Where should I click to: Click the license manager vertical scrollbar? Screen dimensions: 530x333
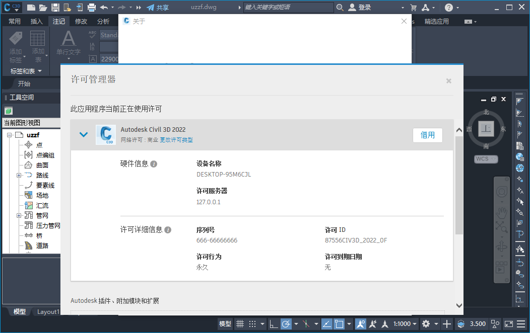pyautogui.click(x=458, y=186)
